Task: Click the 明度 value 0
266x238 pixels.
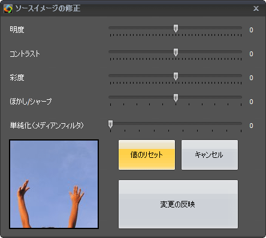Action: point(251,30)
